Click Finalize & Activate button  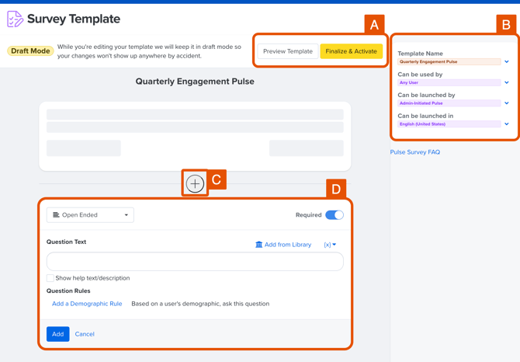point(352,51)
